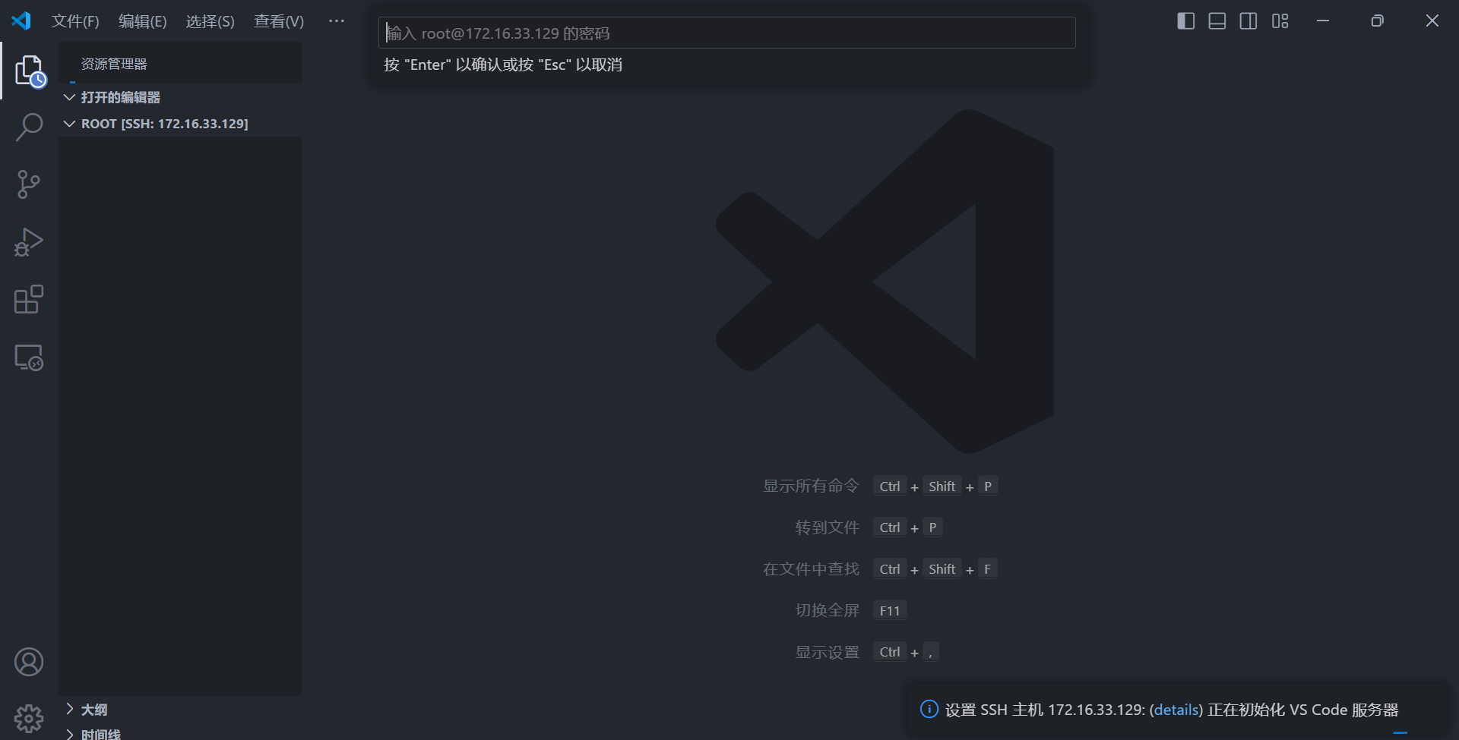
Task: Expand the 时间线 timeline section
Action: pyautogui.click(x=179, y=733)
